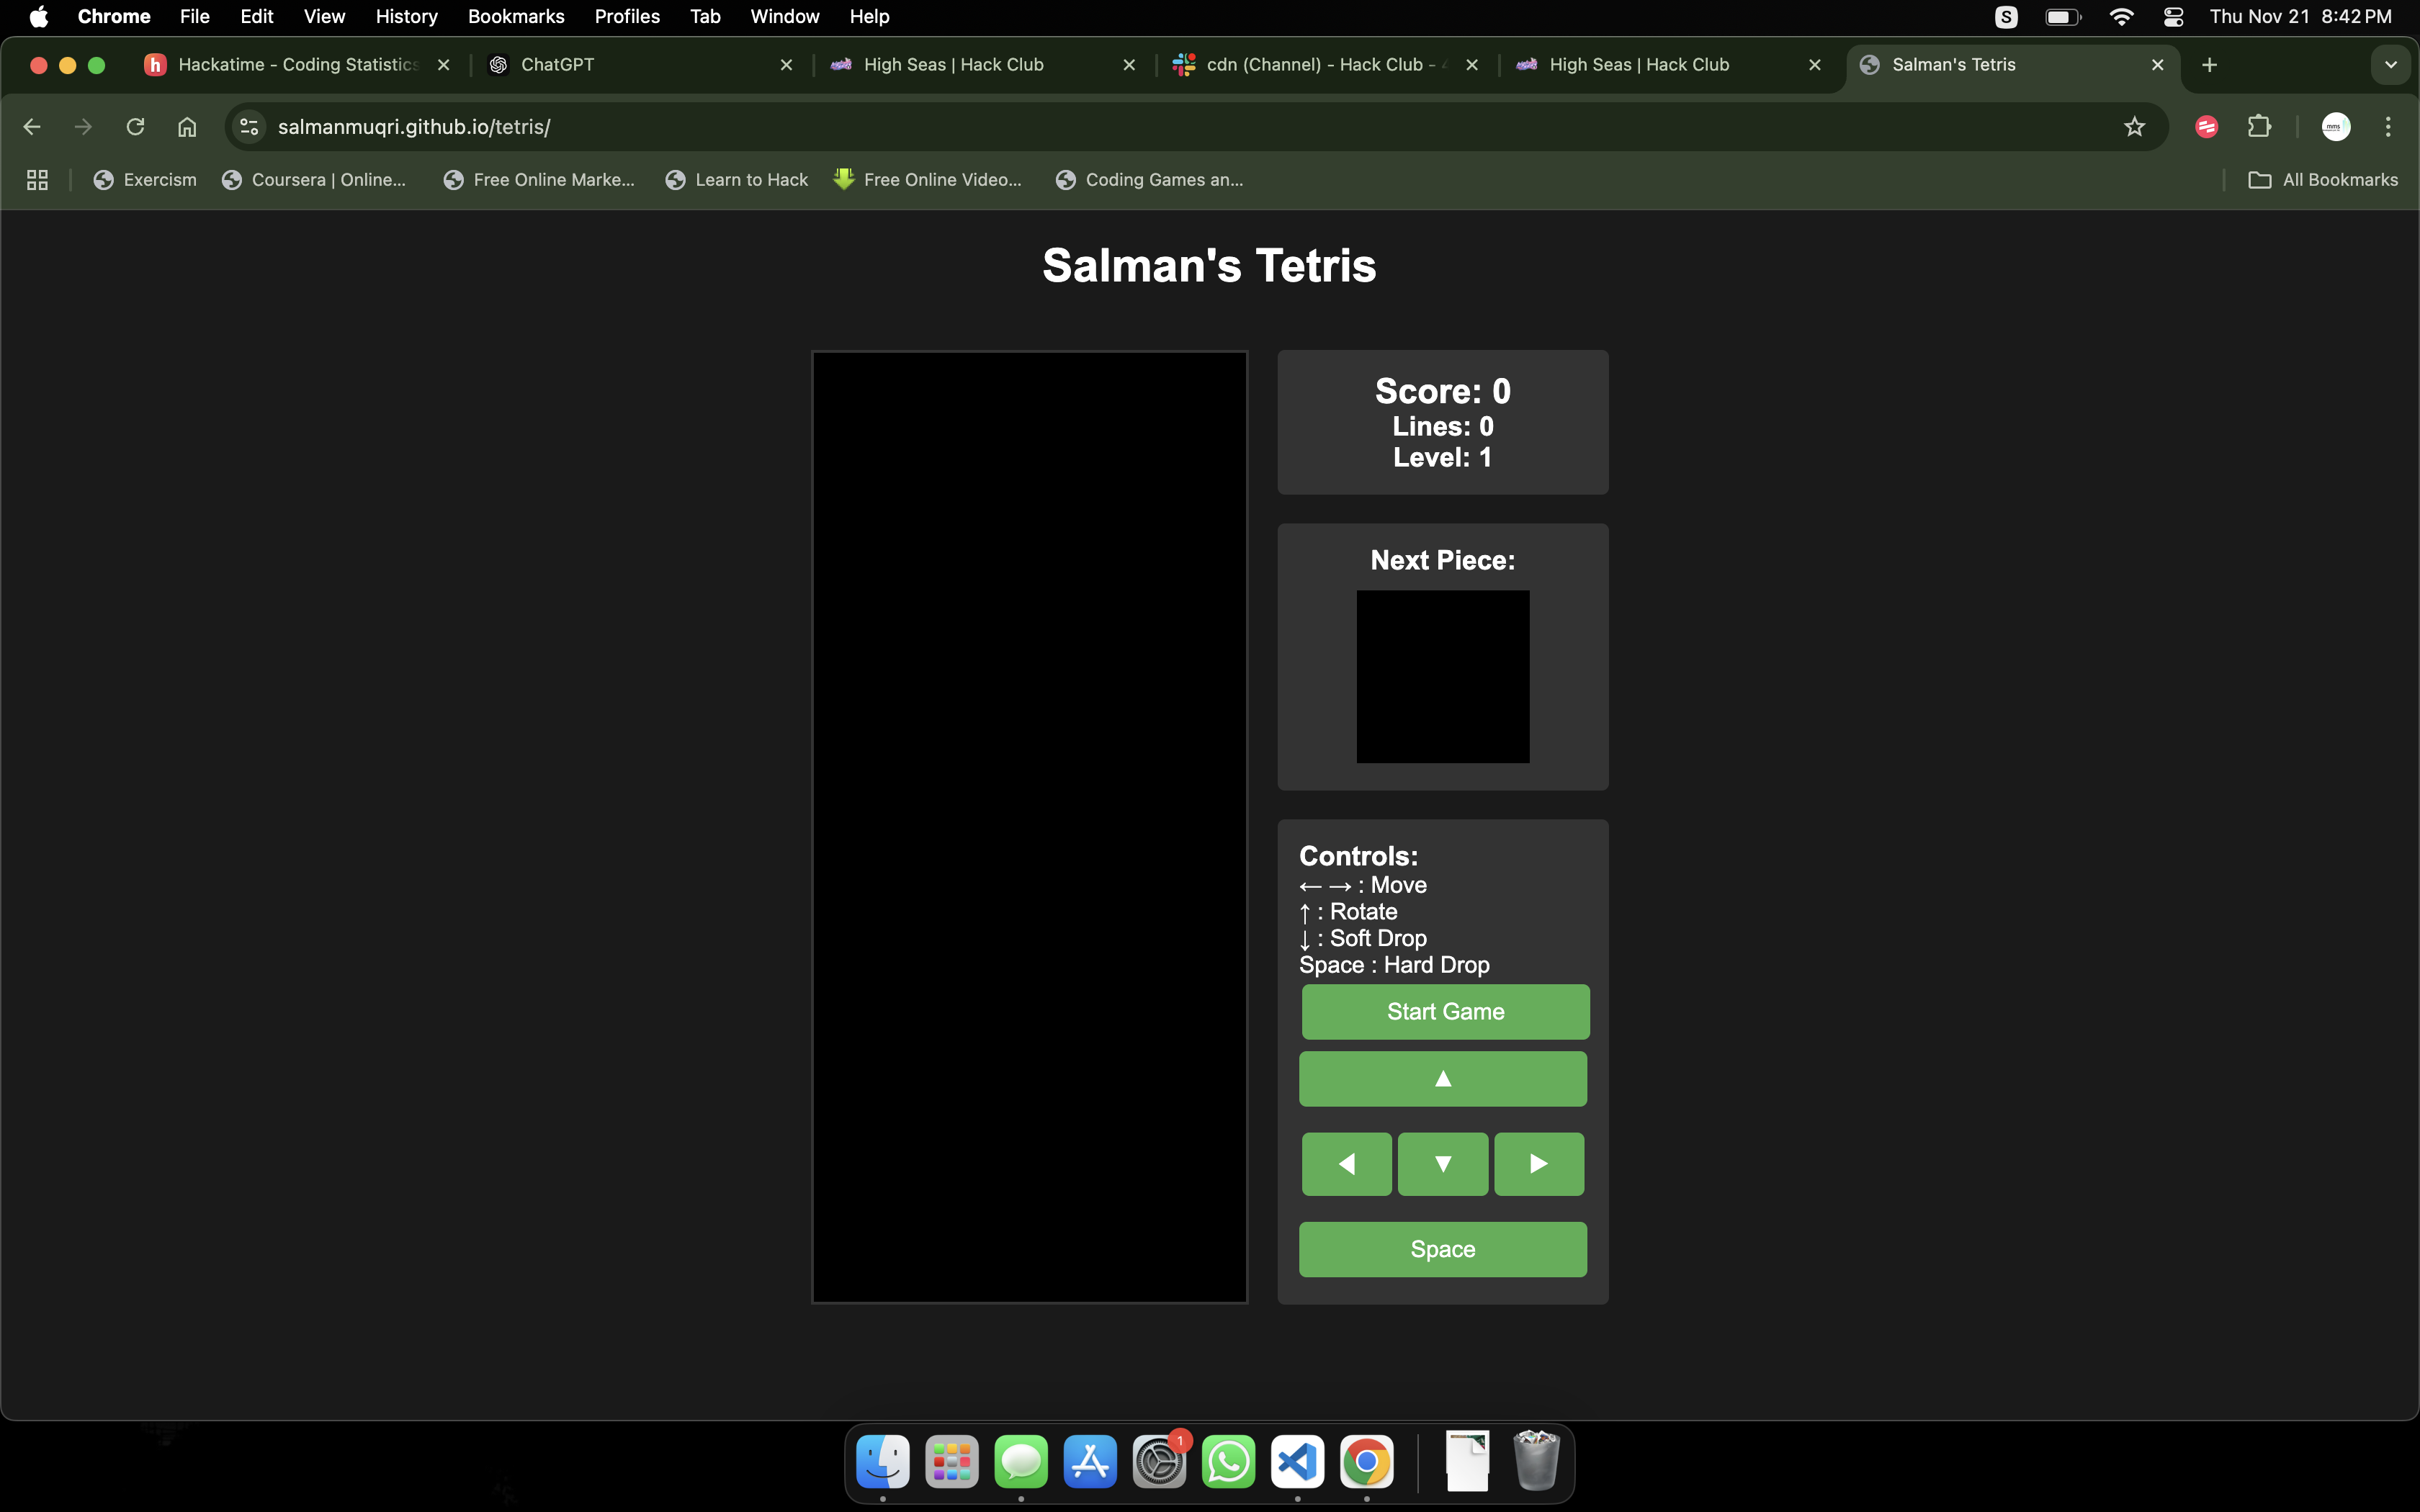Open the Chrome extensions puzzle icon
The height and width of the screenshot is (1512, 2420).
pos(2259,127)
